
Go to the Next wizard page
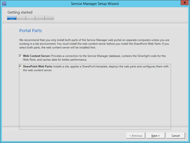[x=156, y=136]
